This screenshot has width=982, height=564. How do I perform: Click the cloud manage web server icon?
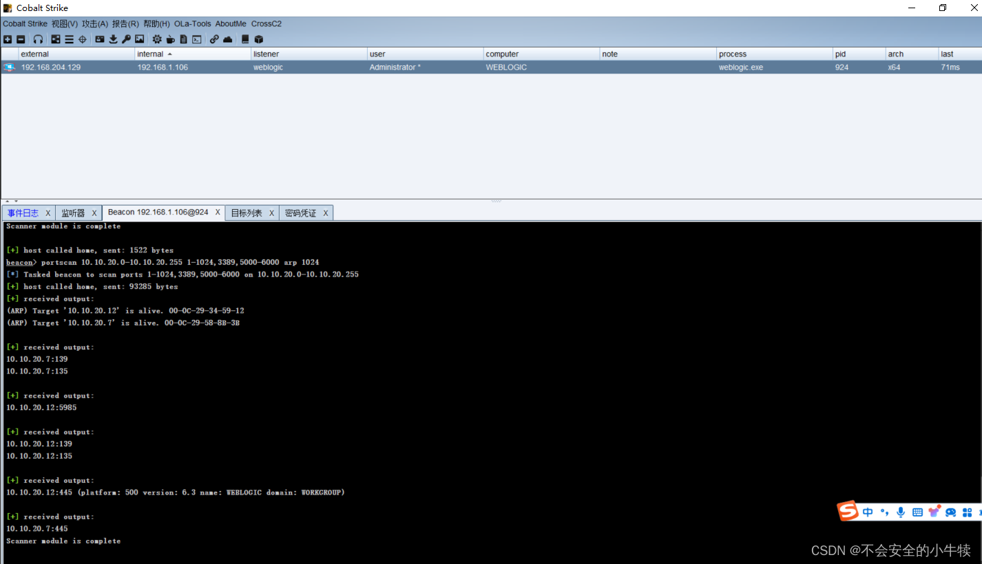click(227, 39)
